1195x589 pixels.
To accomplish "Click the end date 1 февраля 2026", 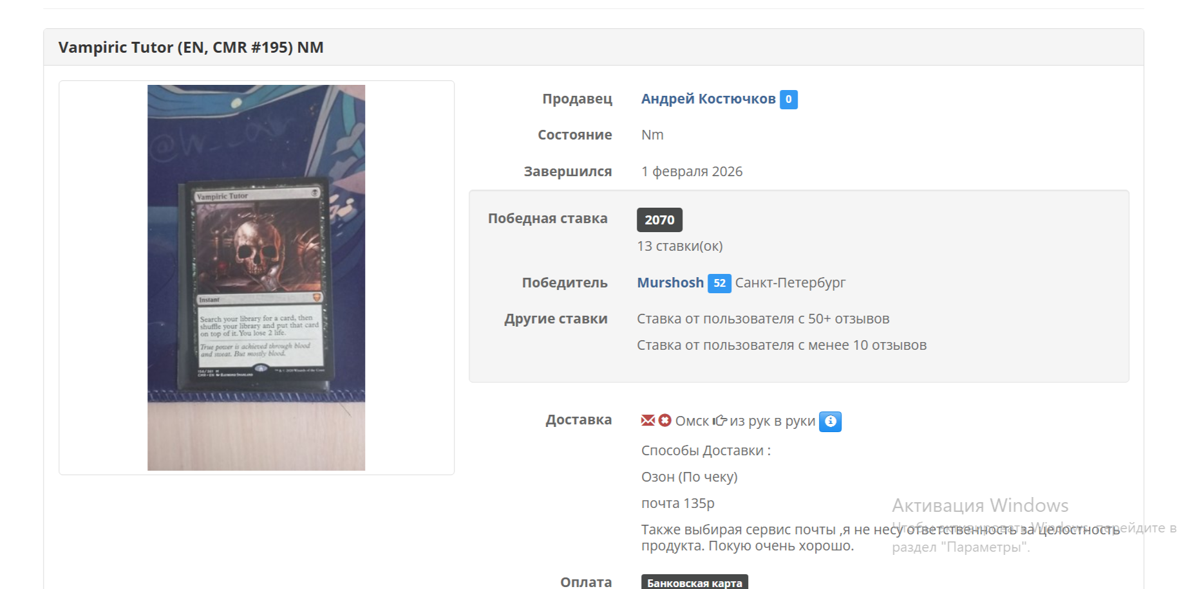I will pyautogui.click(x=692, y=172).
